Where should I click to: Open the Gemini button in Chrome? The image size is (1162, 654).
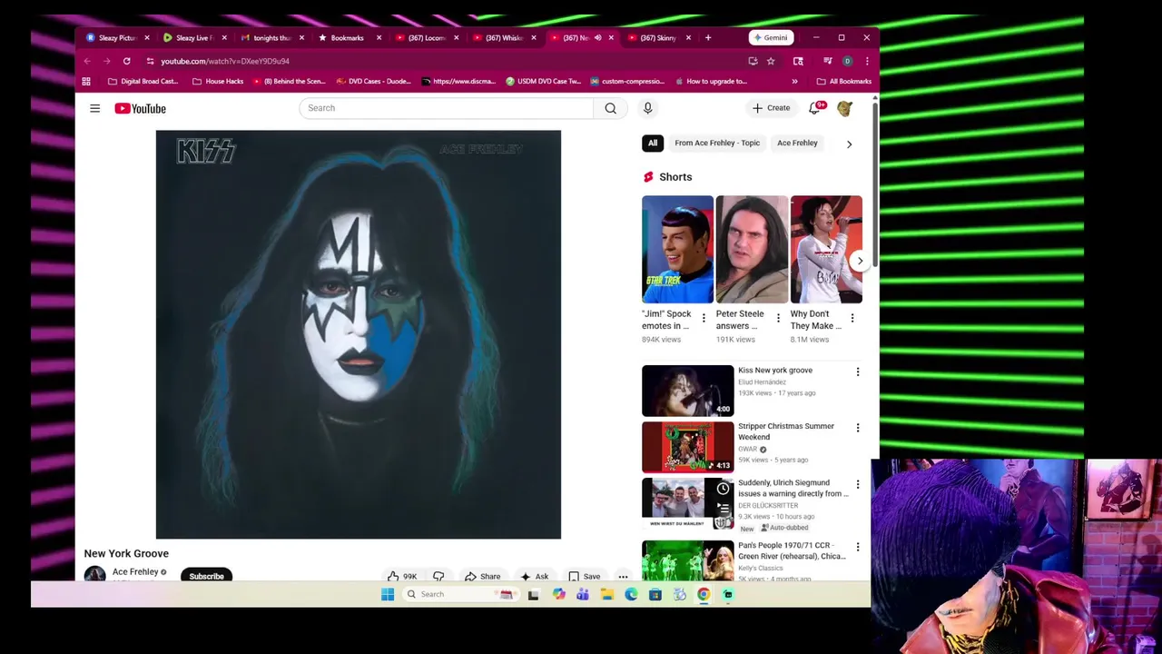coord(770,37)
